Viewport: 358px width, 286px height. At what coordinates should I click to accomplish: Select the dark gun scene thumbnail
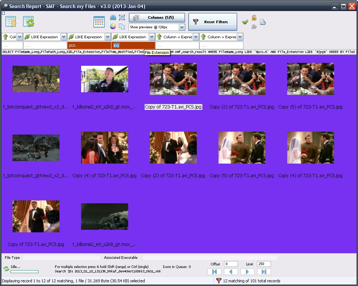click(105, 217)
